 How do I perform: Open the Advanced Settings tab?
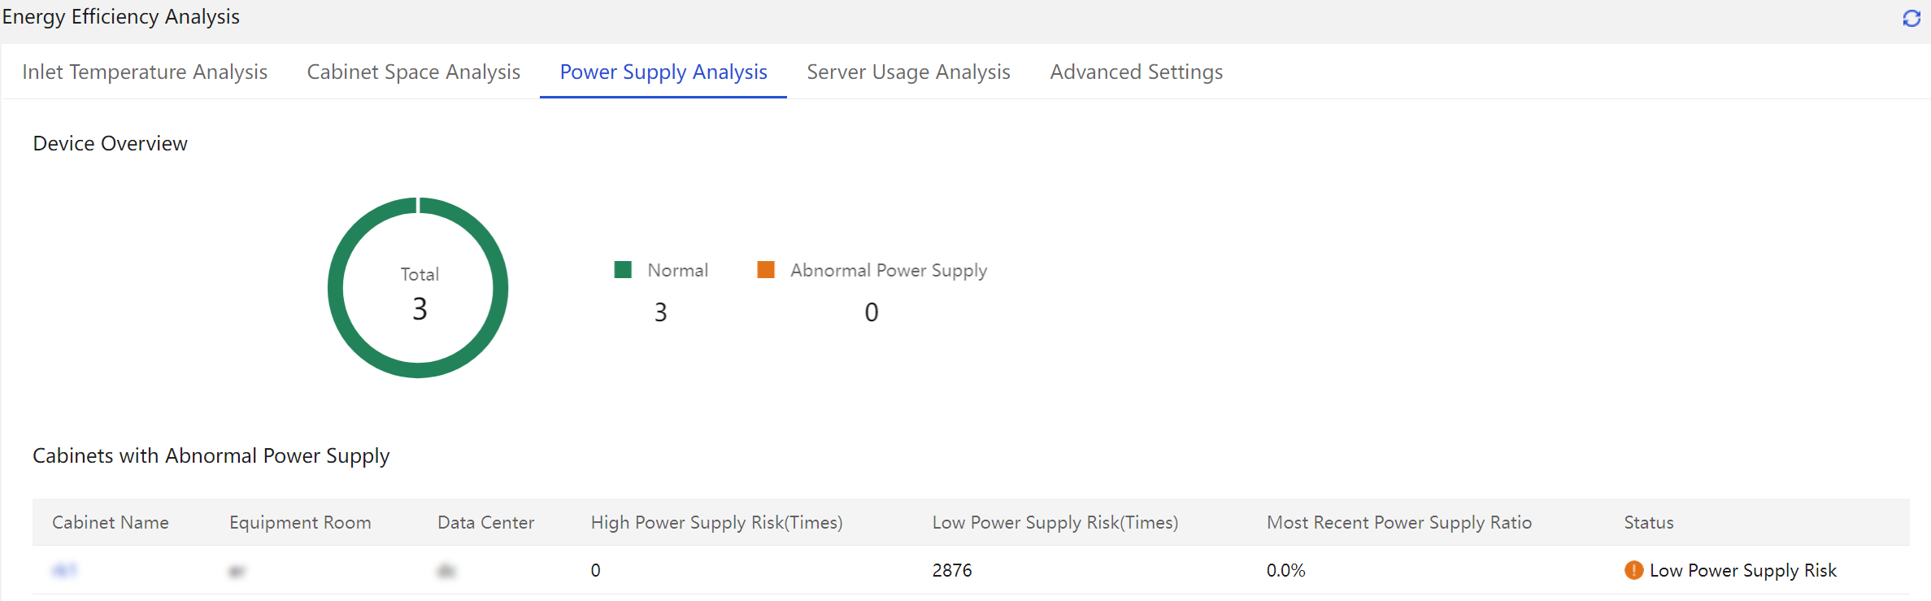coord(1137,72)
